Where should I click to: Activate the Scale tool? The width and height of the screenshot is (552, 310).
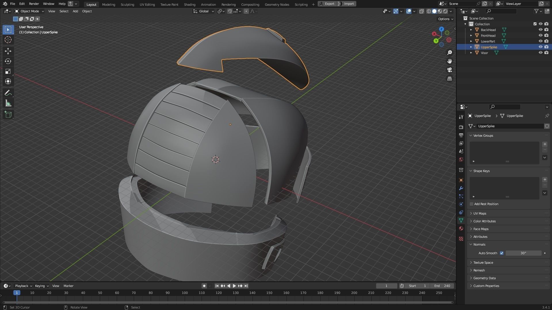point(8,71)
